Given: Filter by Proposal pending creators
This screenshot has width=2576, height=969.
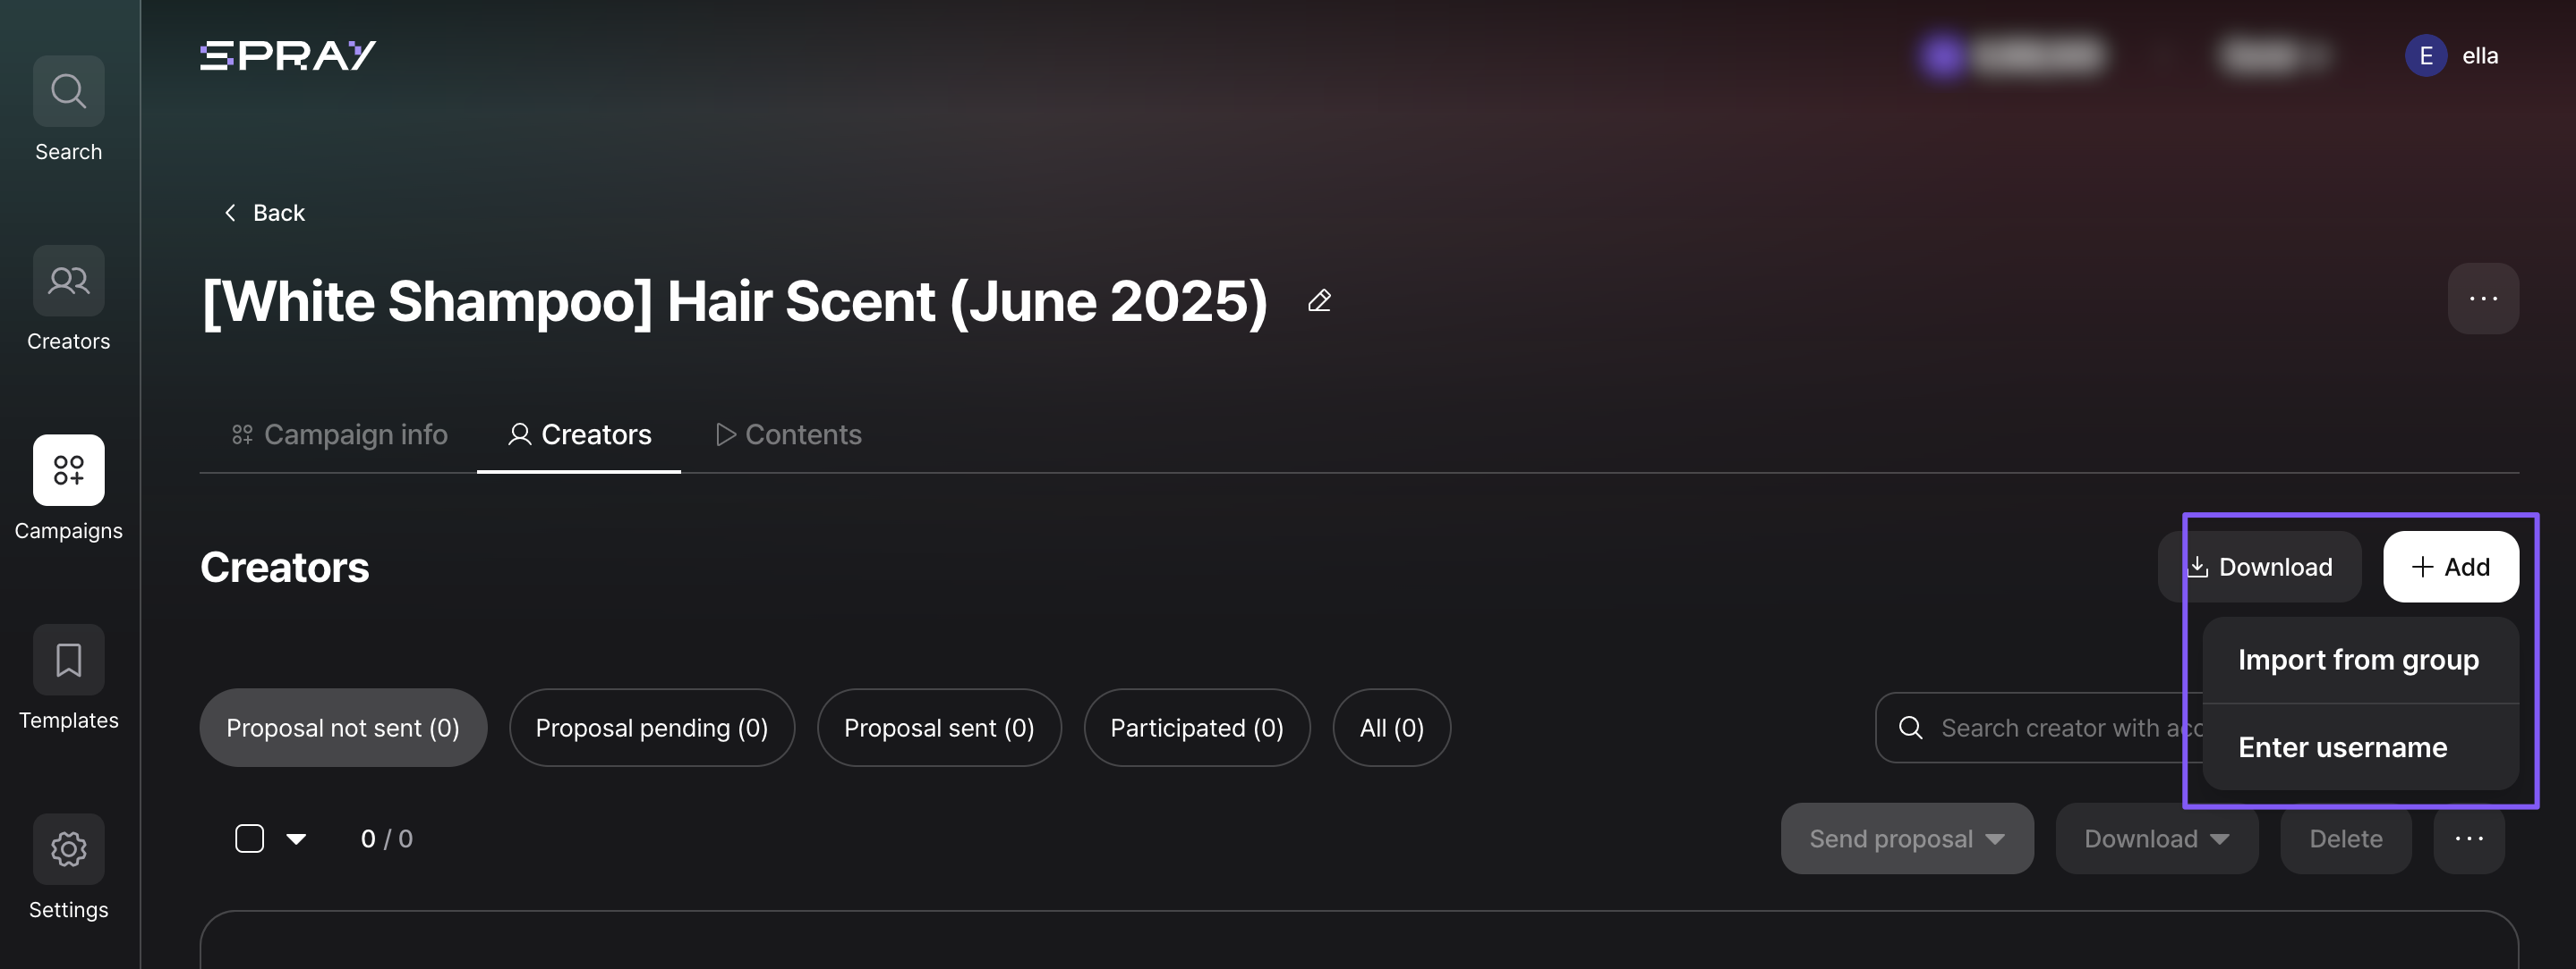Looking at the screenshot, I should (652, 729).
